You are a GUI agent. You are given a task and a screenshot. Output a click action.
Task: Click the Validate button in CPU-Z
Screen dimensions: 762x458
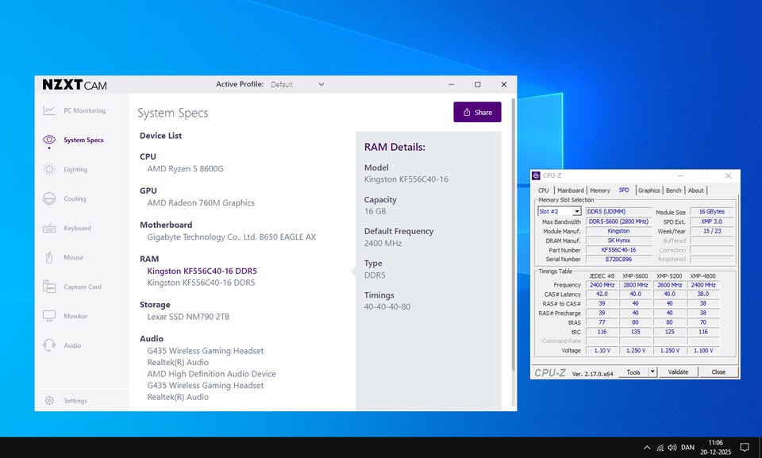(678, 371)
